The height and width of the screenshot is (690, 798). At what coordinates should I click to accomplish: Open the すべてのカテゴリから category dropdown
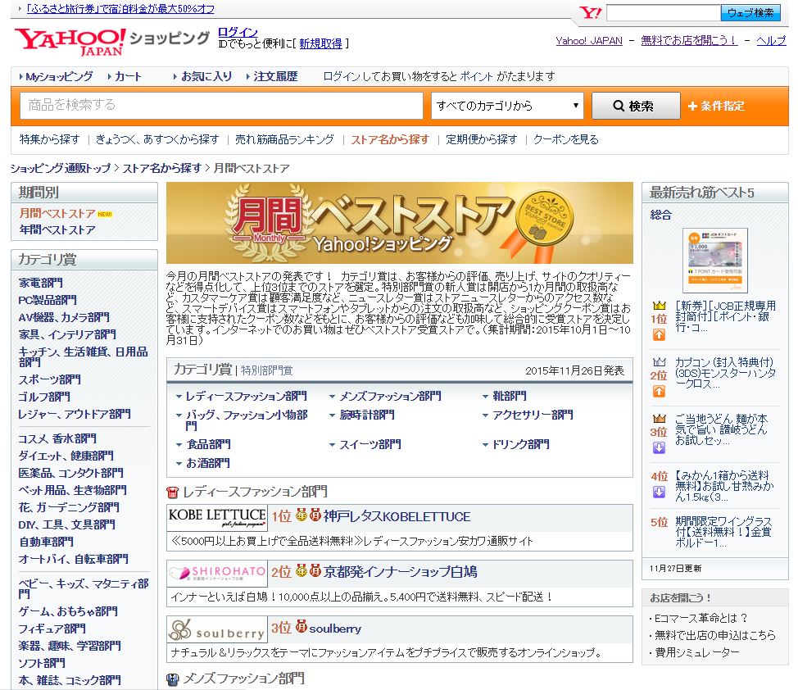coord(507,106)
